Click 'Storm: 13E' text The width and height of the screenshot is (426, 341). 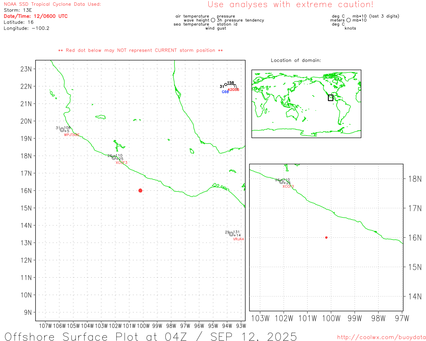[18, 10]
